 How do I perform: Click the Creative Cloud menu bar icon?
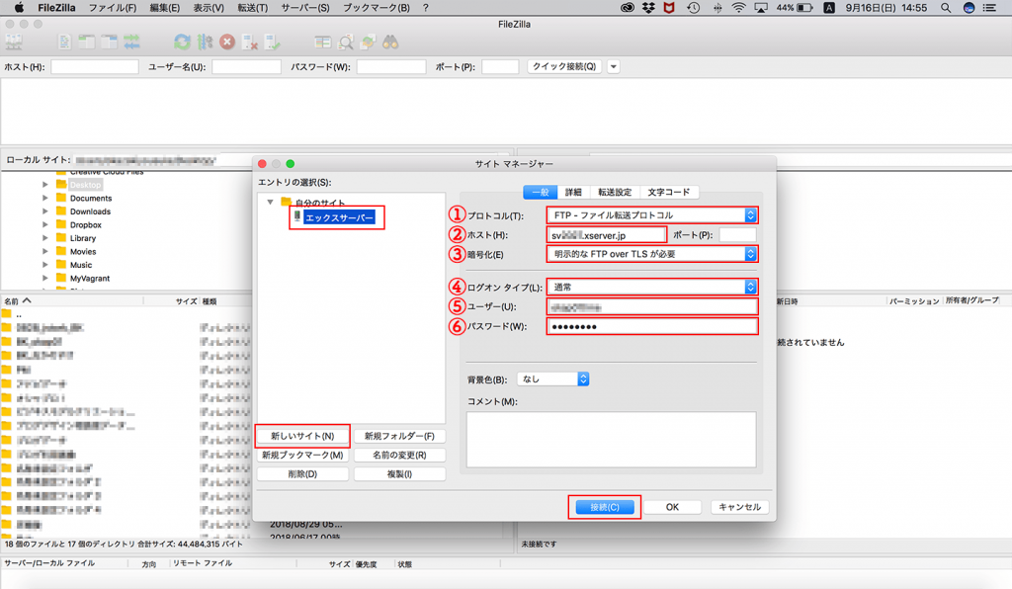click(x=627, y=8)
